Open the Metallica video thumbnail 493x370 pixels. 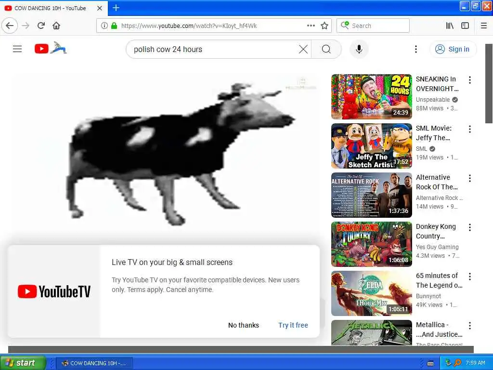tap(372, 332)
